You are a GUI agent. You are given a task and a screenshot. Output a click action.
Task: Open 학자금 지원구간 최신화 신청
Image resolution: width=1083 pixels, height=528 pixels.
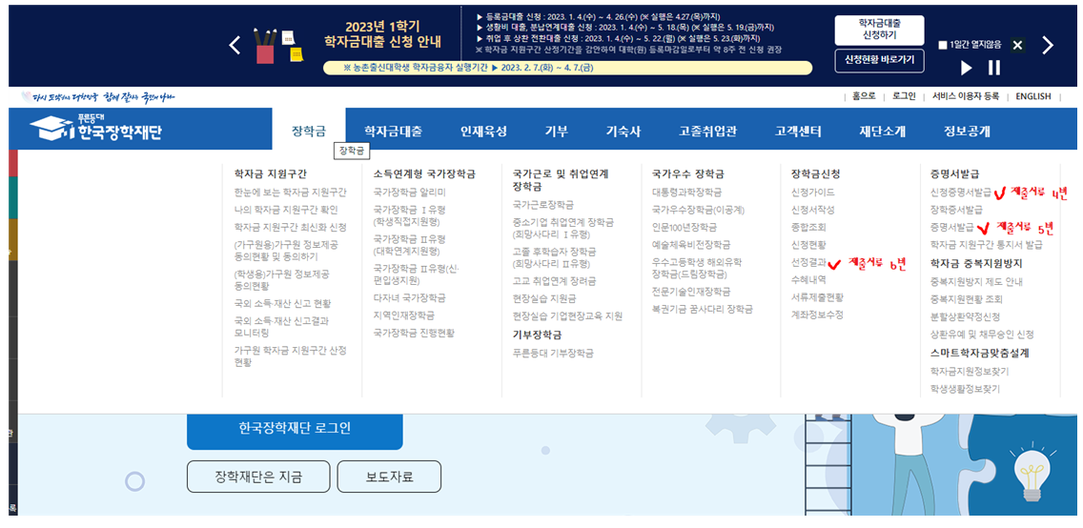tap(290, 227)
